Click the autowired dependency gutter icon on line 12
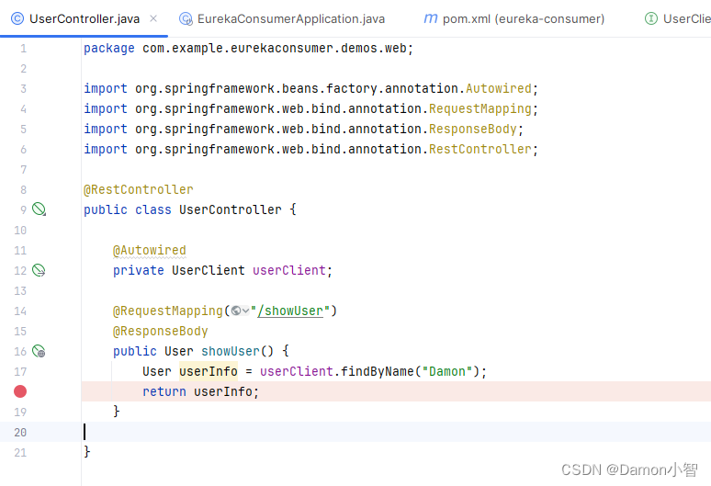 coord(39,270)
